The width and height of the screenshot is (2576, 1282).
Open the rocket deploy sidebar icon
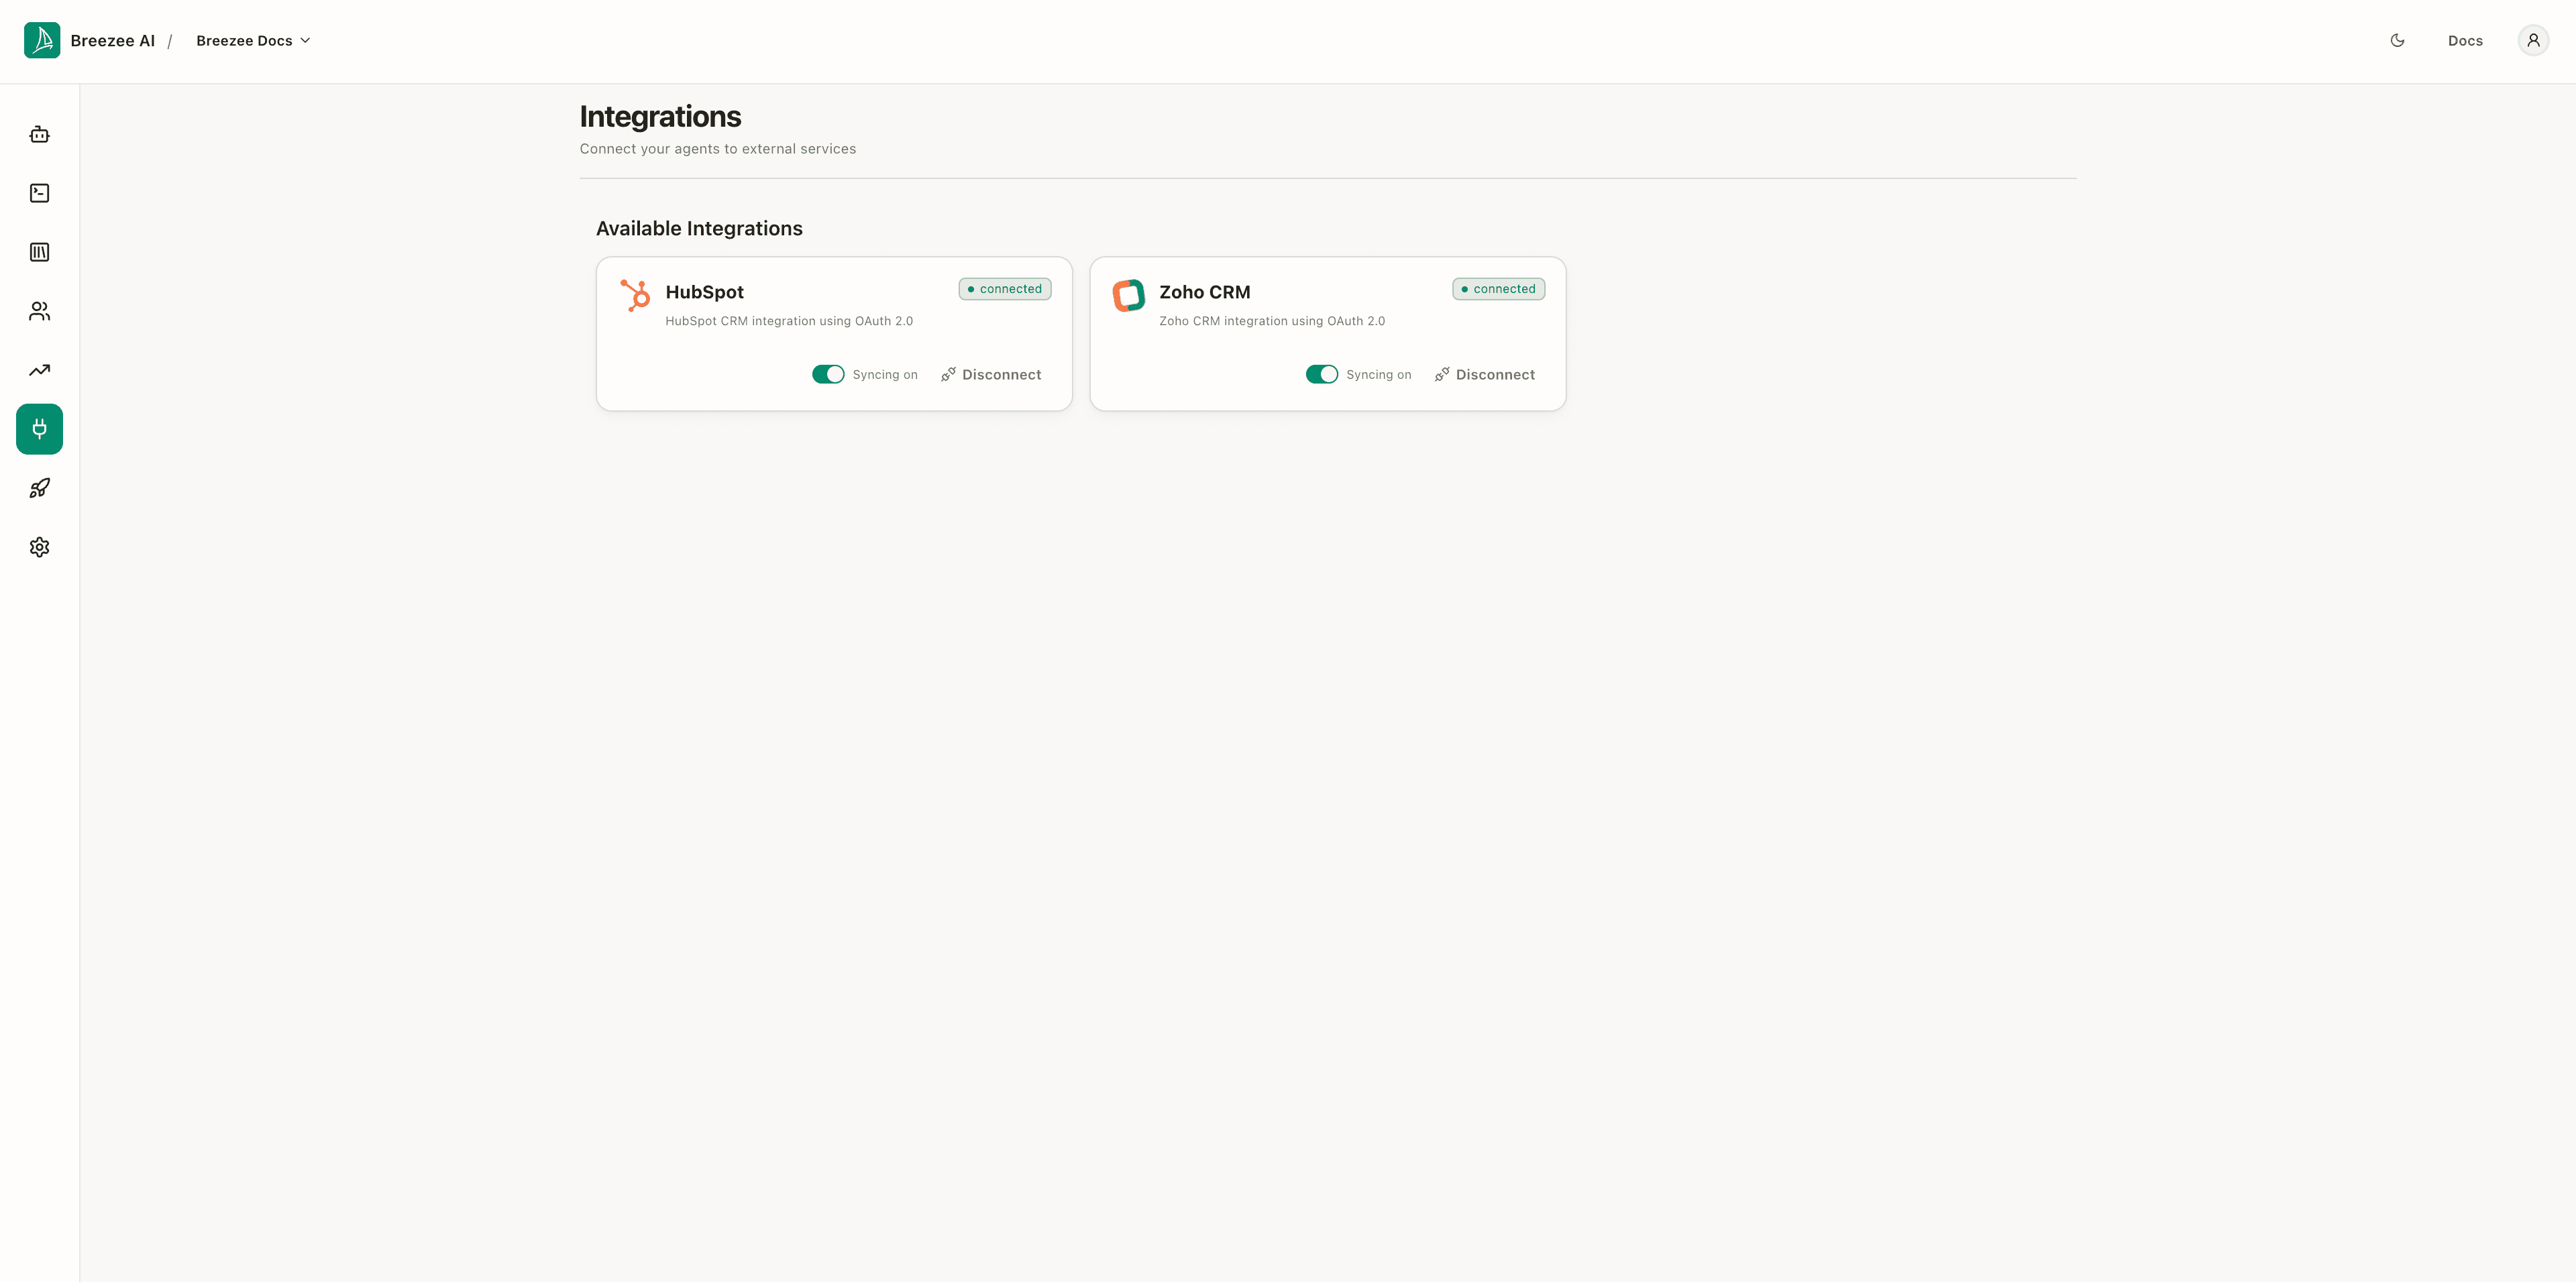point(39,487)
